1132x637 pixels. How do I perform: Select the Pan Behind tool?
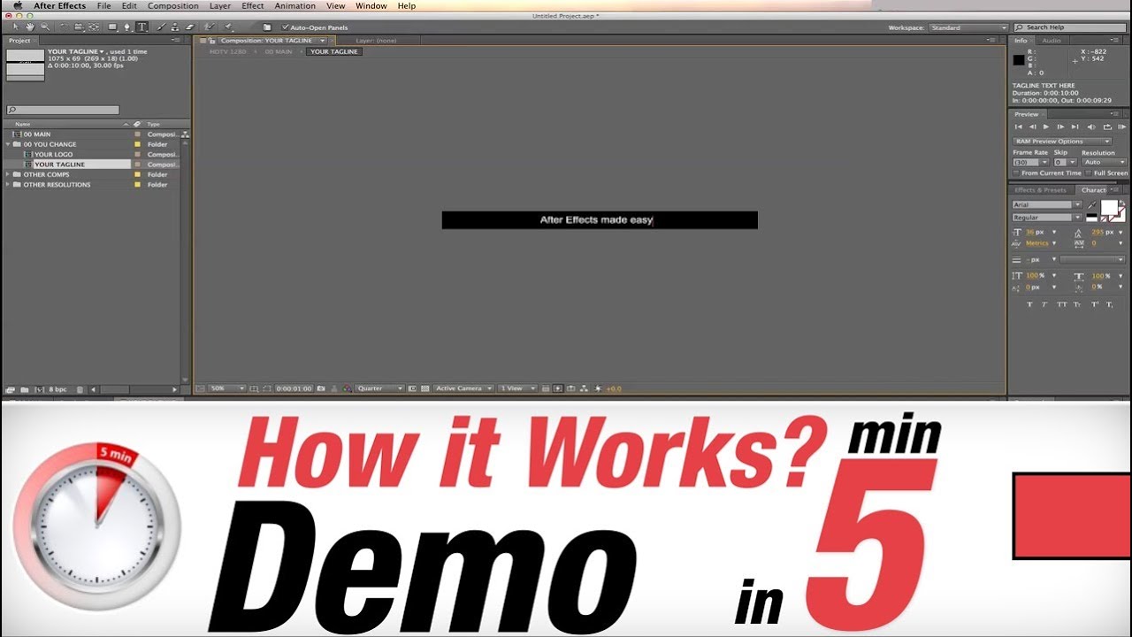(93, 27)
